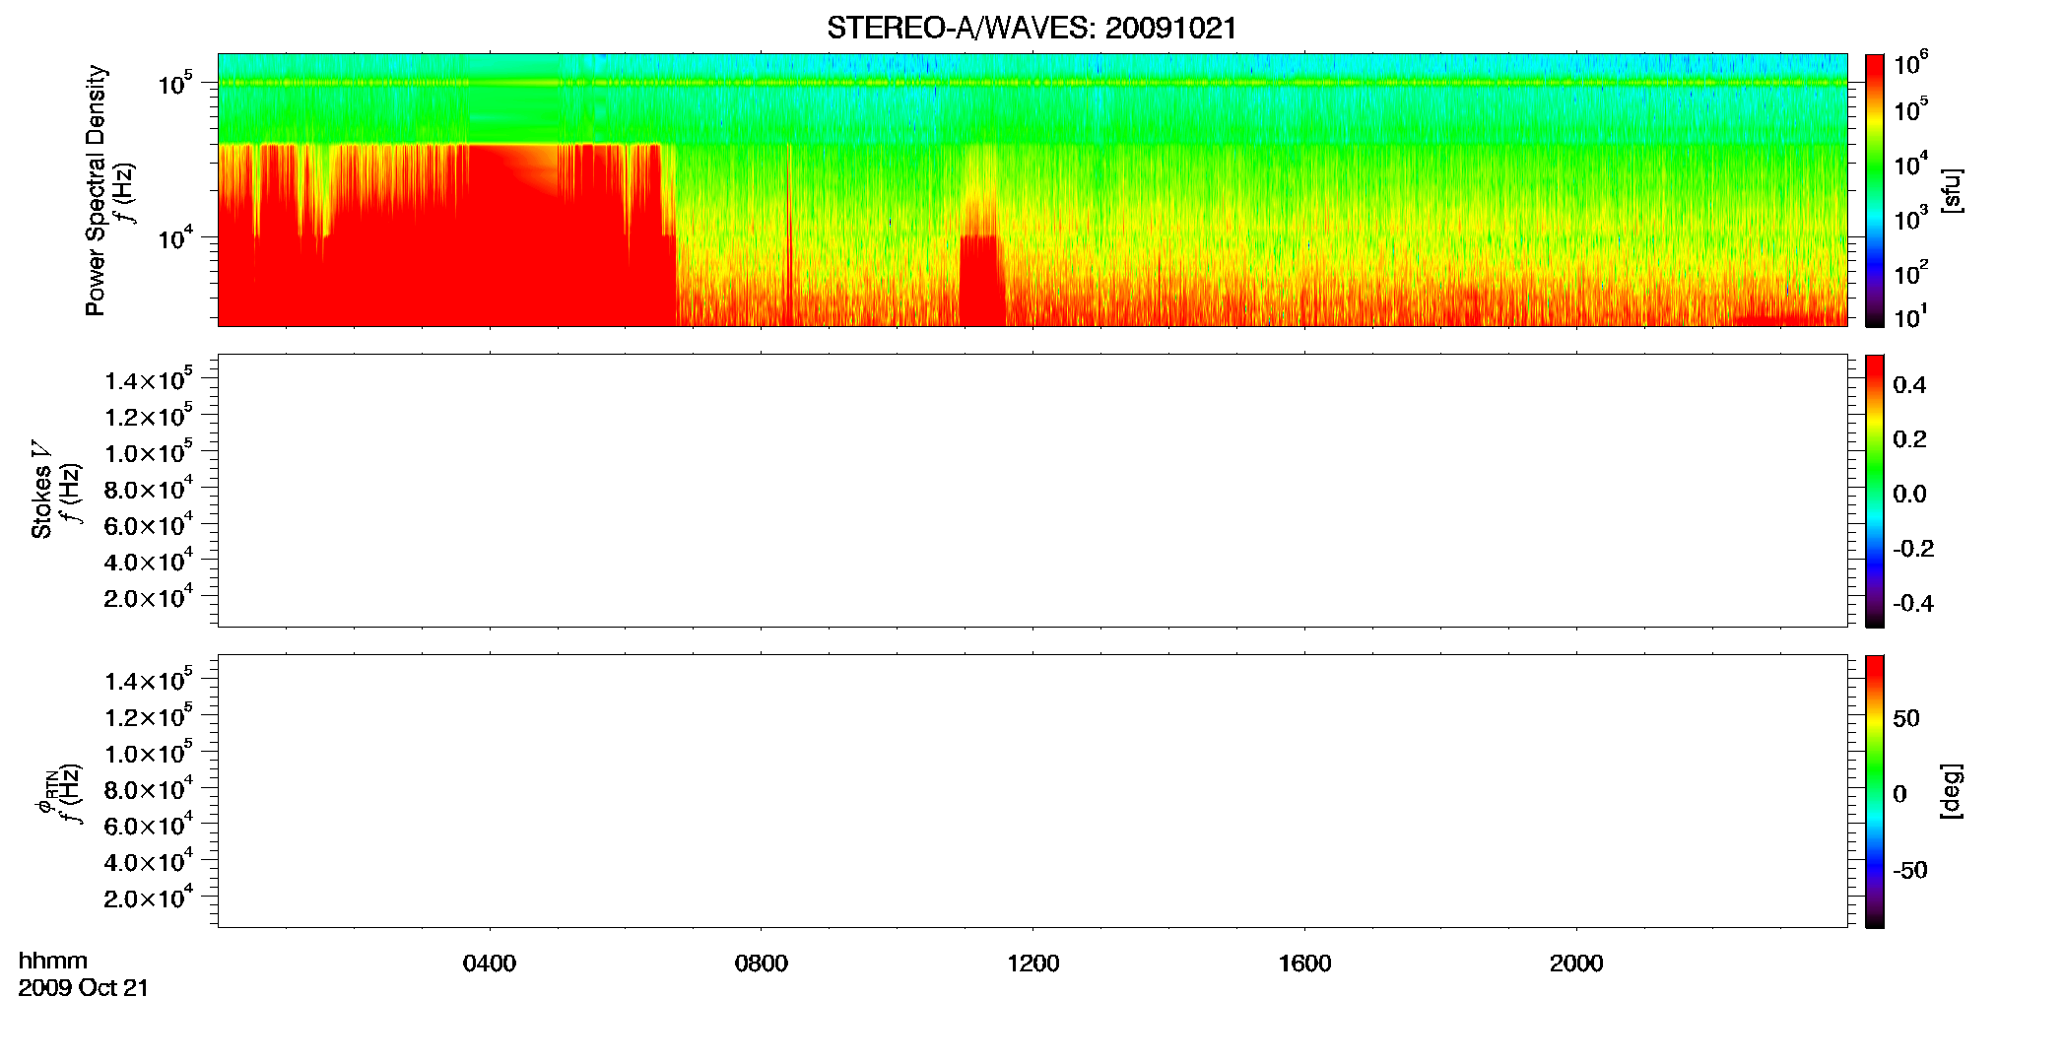Click the 2.0×10^4 tick in Stokes V panel
The width and height of the screenshot is (2065, 1064).
pos(148,597)
